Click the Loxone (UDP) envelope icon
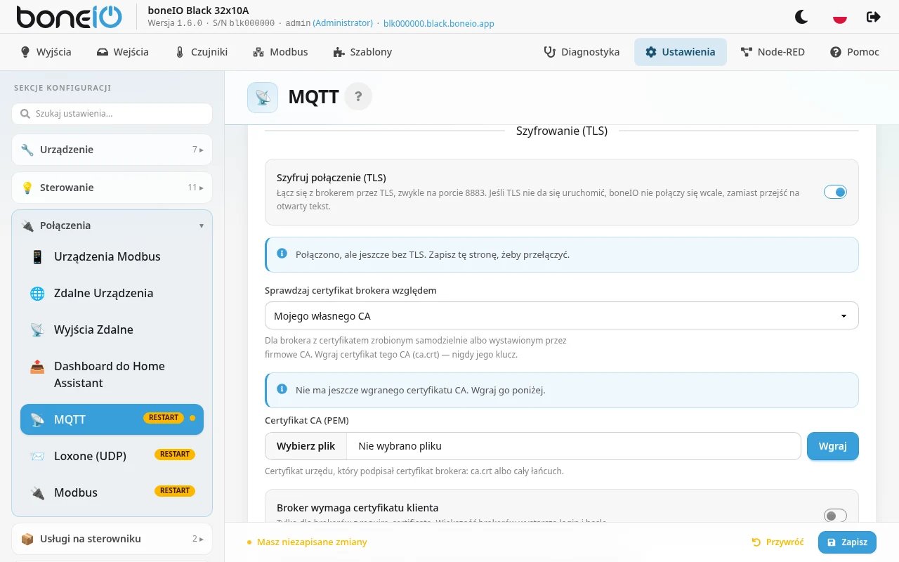Viewport: 899px width, 562px height. tap(37, 456)
